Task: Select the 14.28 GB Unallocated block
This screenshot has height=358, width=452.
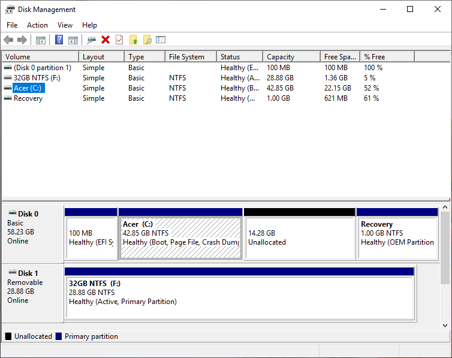Action: tap(300, 234)
